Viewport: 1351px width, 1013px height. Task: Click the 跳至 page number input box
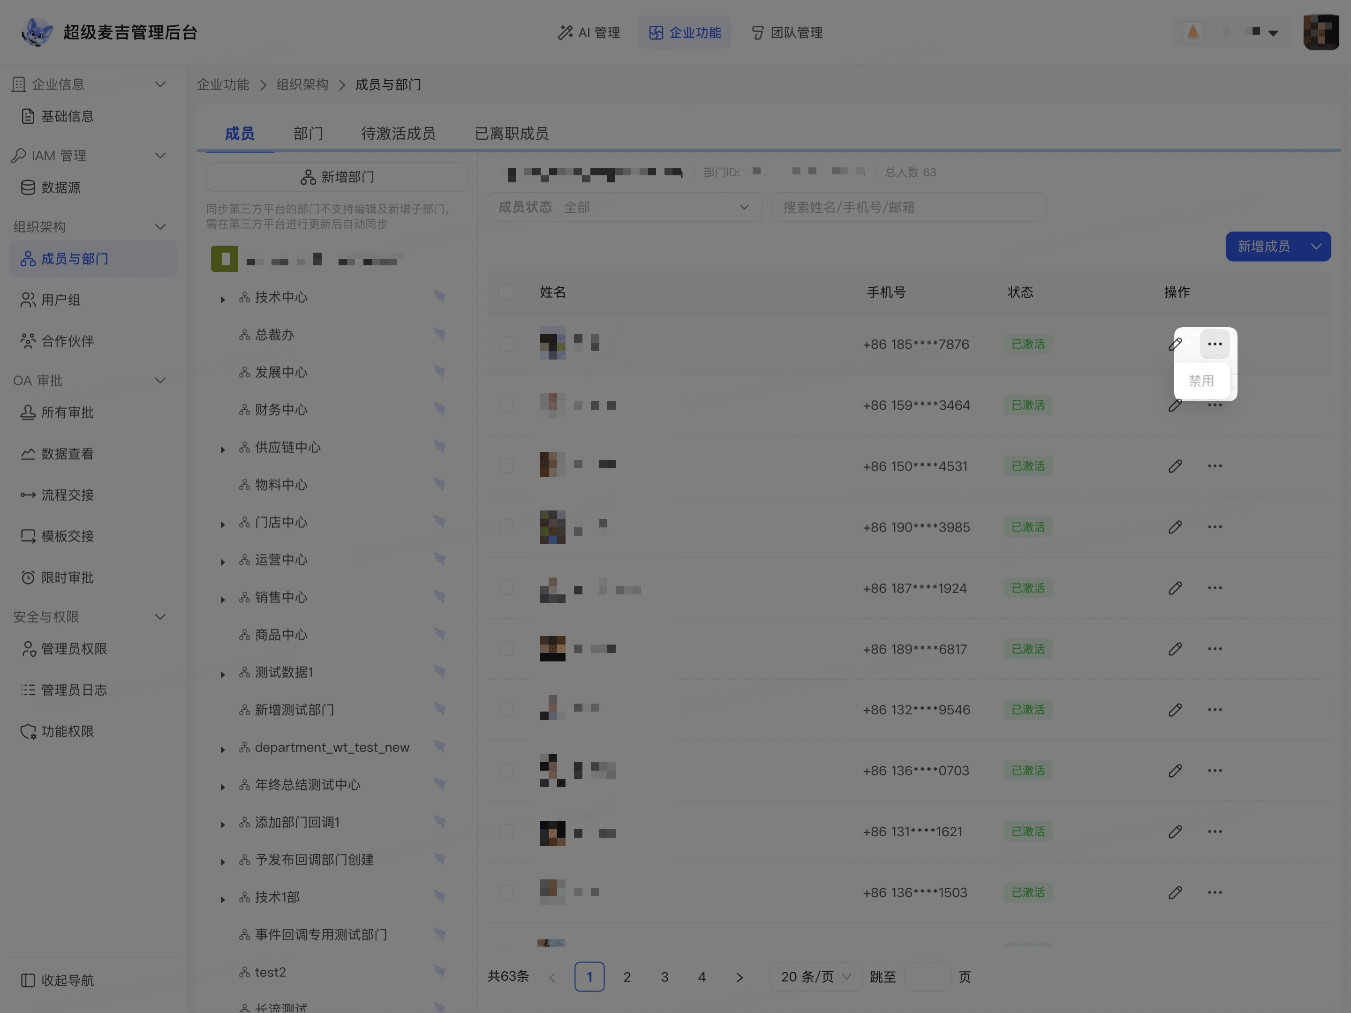[x=927, y=976]
